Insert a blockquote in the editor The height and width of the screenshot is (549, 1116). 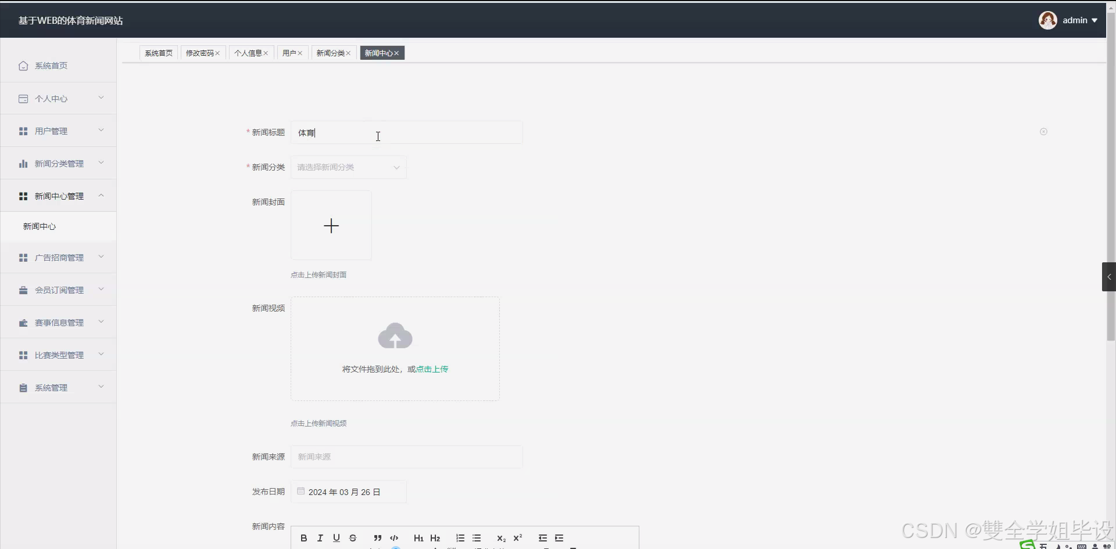[x=378, y=538]
